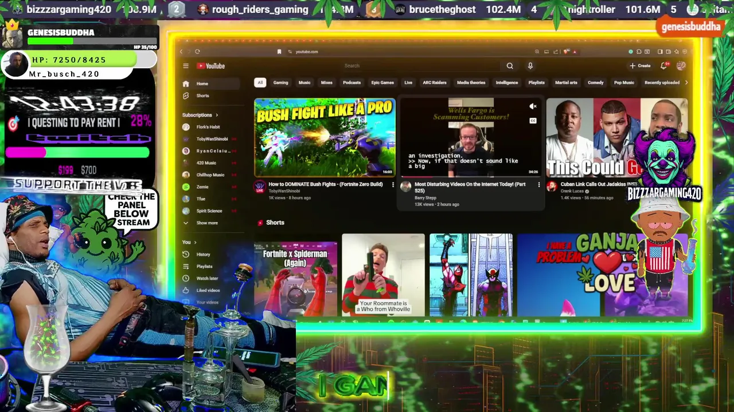Click into the YouTube Search field
The height and width of the screenshot is (412, 734).
point(421,66)
